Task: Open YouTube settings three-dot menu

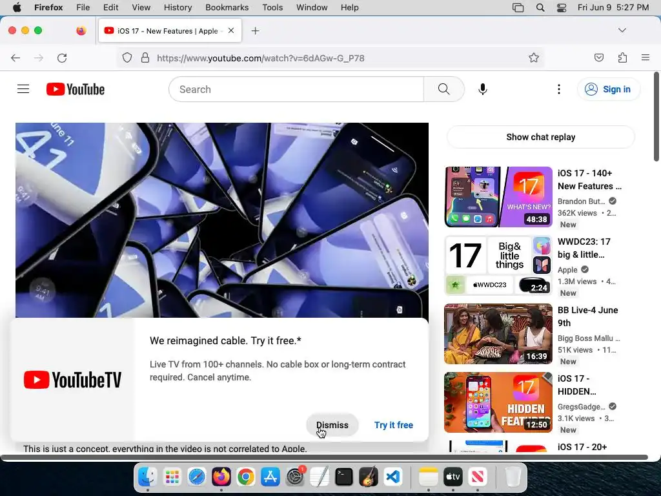Action: click(x=558, y=89)
